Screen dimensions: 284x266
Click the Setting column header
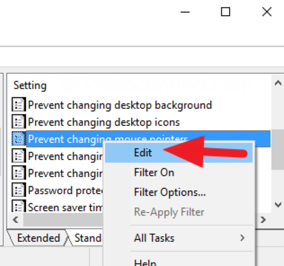[x=30, y=86]
